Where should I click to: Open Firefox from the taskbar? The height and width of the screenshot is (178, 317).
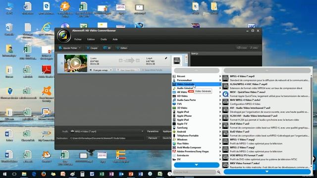coord(43,174)
